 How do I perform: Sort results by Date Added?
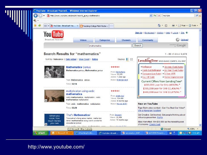point(71,59)
